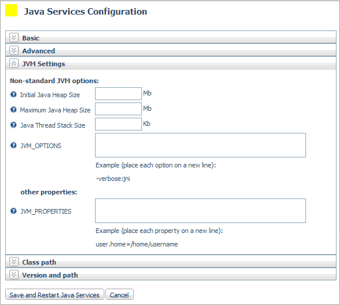Screen dimensions: 340x305
Task: Click the yellow square page icon
Action: click(11, 11)
